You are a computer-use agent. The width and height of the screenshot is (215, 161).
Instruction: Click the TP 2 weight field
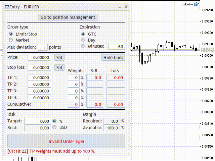[x=74, y=84]
